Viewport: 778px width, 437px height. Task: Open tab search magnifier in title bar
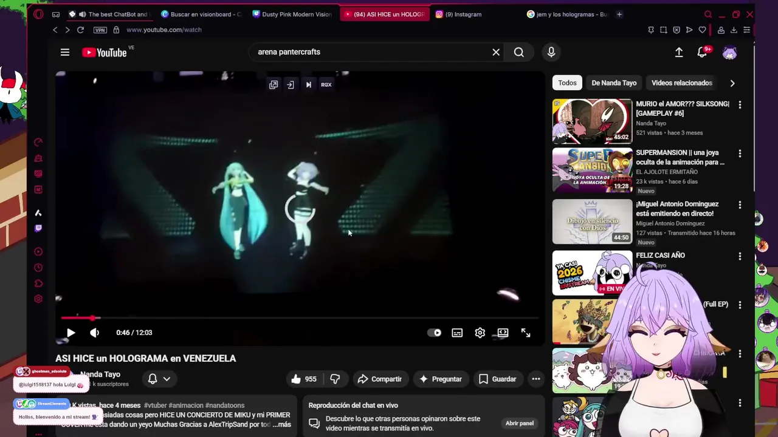[708, 15]
